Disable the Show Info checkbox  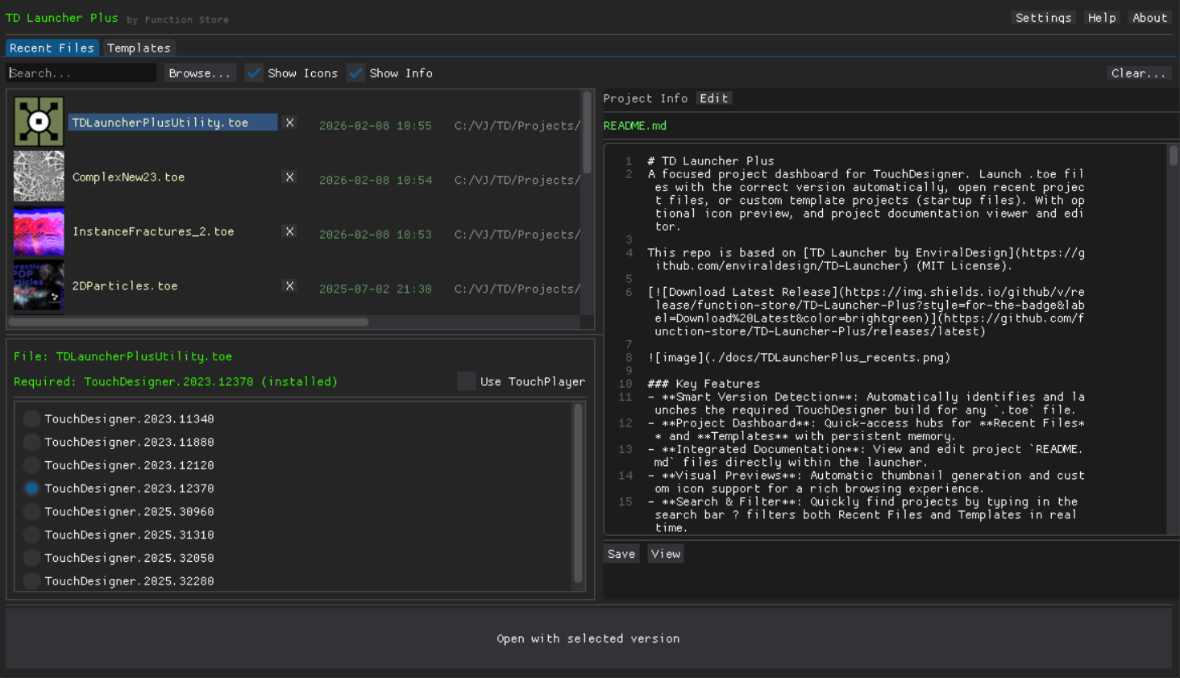355,73
